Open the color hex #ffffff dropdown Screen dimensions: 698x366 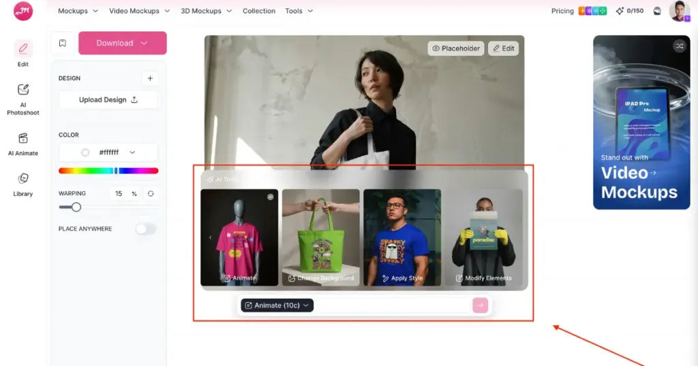pyautogui.click(x=108, y=152)
